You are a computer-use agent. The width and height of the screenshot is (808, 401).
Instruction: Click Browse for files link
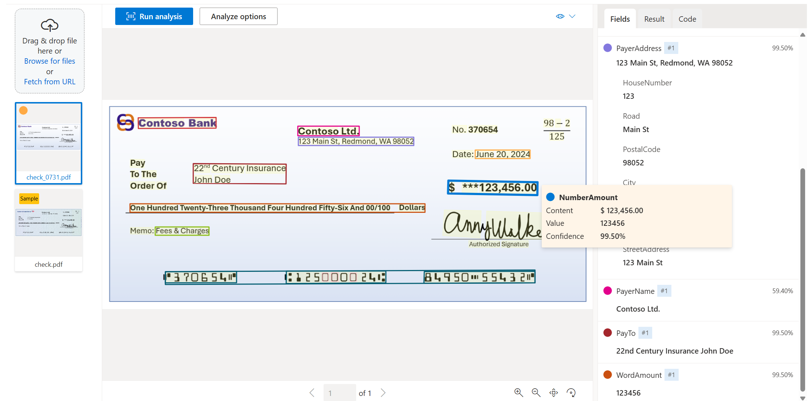pos(50,61)
